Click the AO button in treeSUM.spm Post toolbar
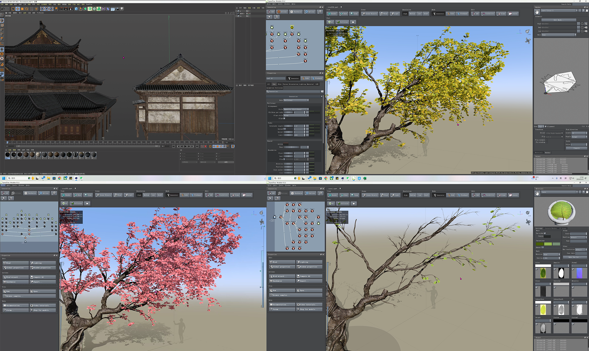This screenshot has width=589, height=351. [330, 22]
